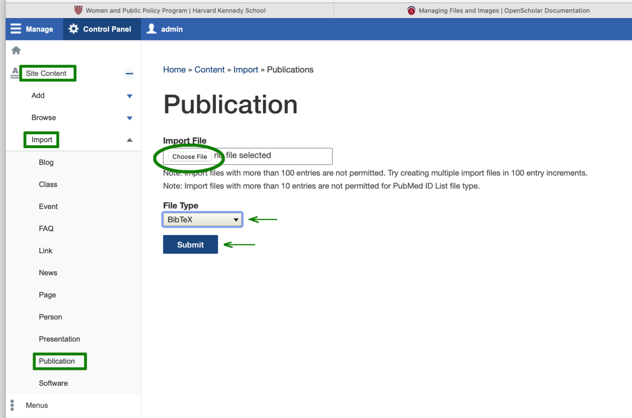This screenshot has width=632, height=418.
Task: Go to Home breadcrumb link
Action: click(x=174, y=70)
